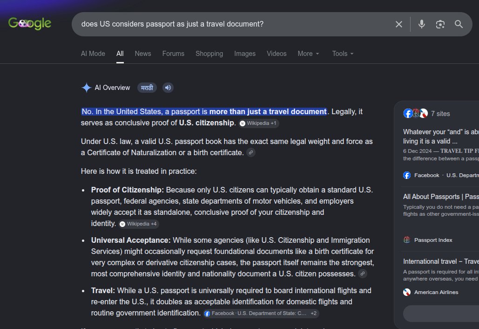Switch to AI Mode tab

pos(93,54)
